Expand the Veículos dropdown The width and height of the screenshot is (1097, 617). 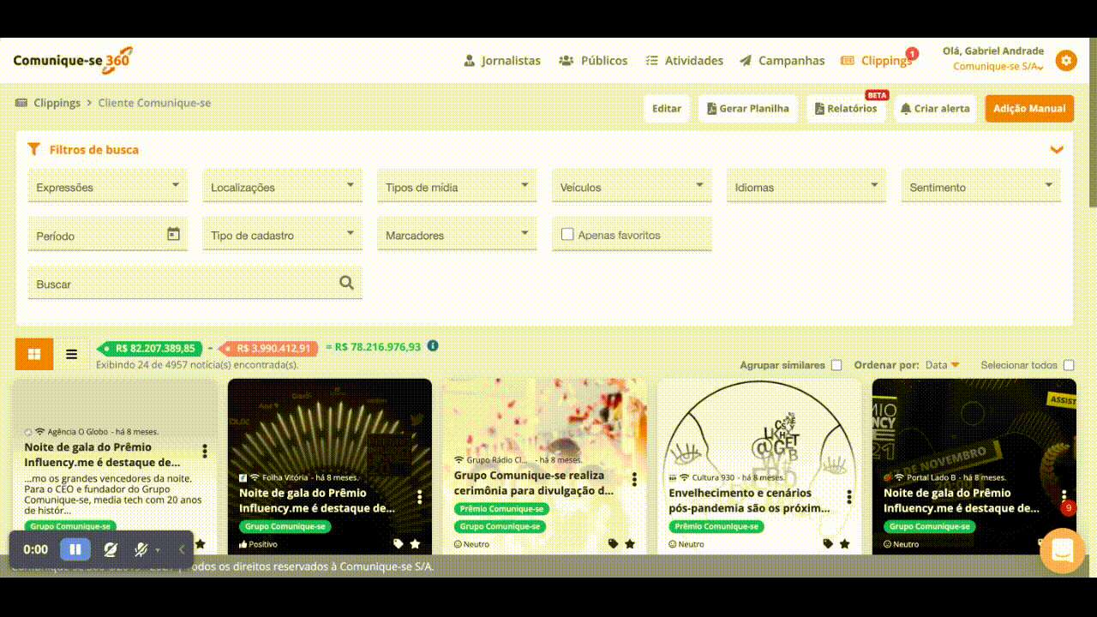[632, 186]
